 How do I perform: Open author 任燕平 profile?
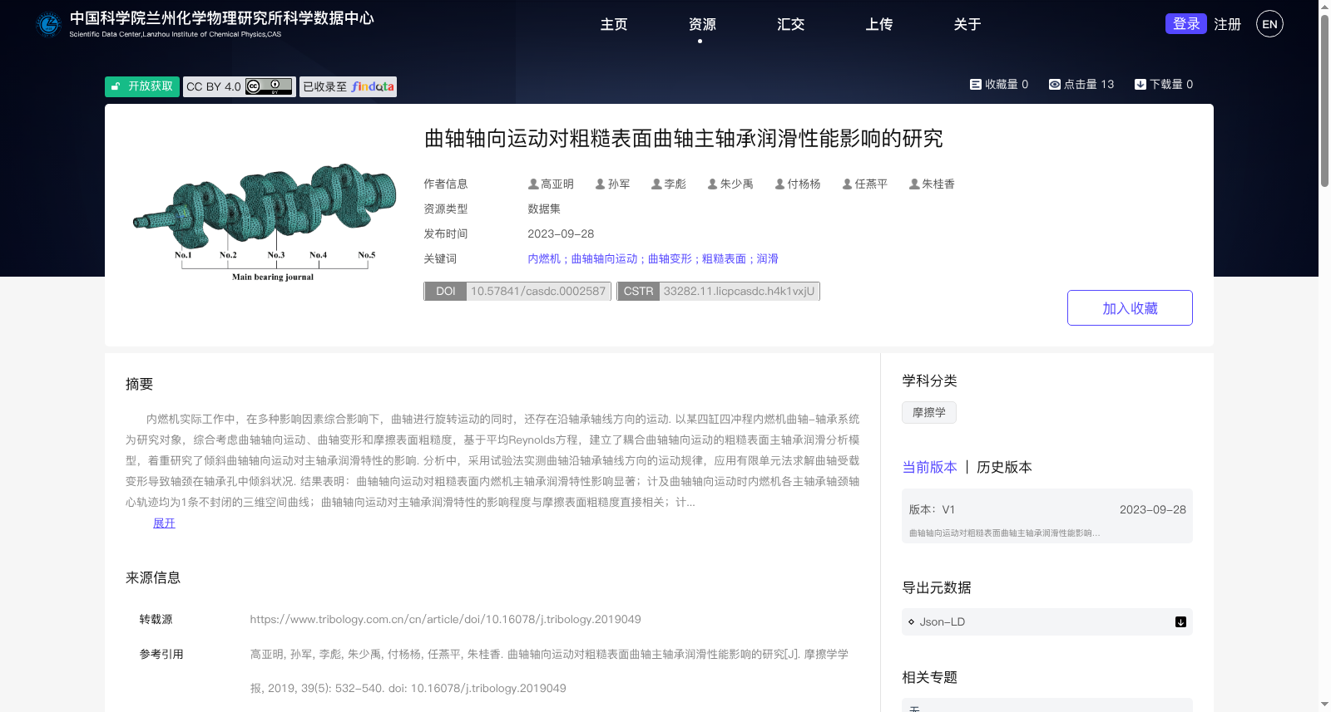(864, 184)
